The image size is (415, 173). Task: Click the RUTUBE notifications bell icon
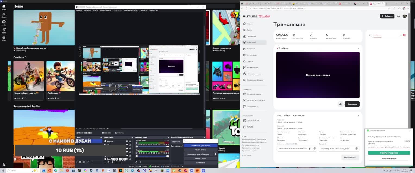pos(398,16)
